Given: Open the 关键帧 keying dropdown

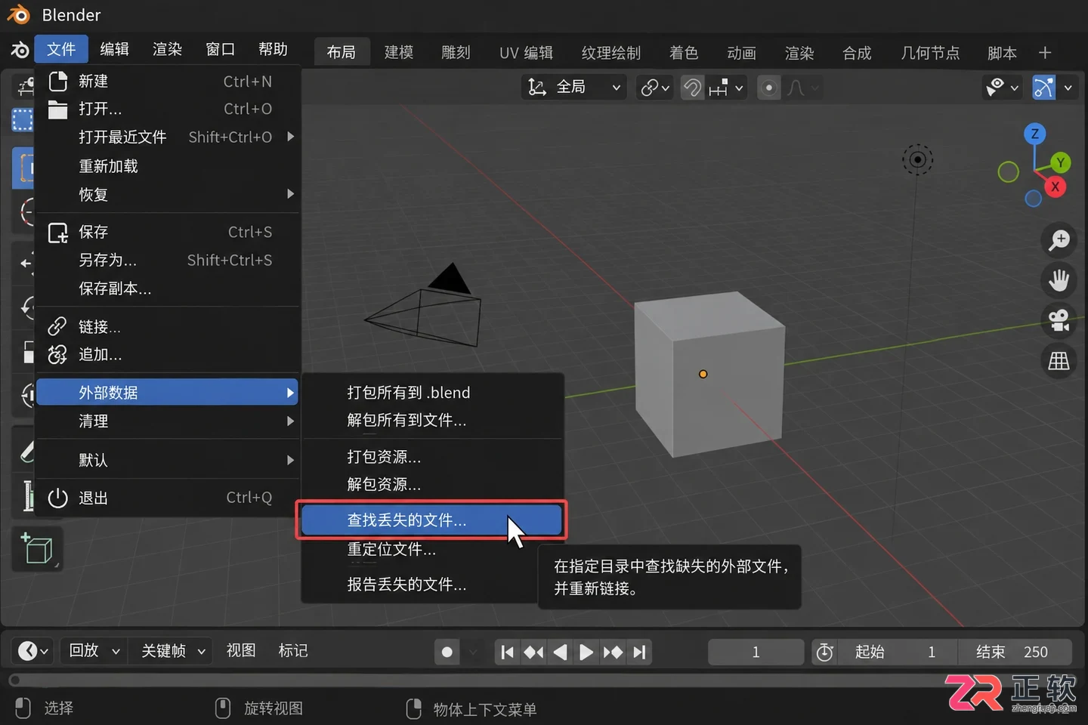Looking at the screenshot, I should 173,650.
